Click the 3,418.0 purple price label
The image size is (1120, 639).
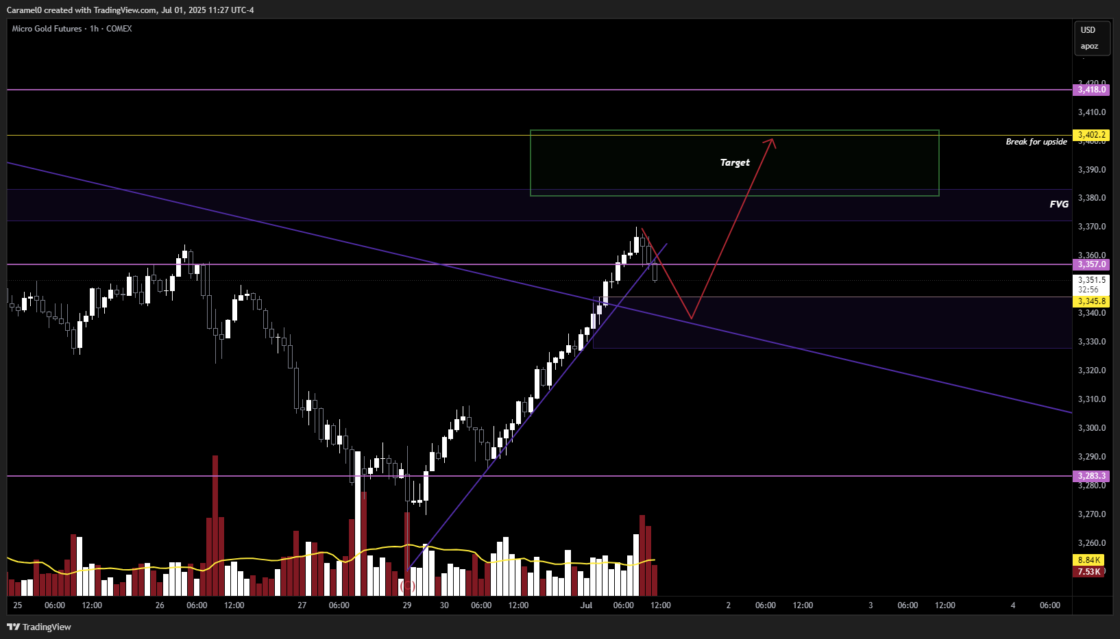pos(1091,90)
